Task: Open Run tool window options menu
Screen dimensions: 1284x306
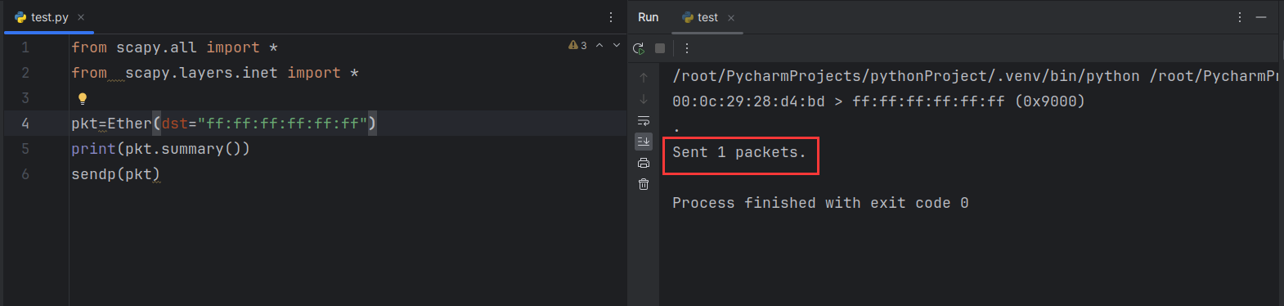Action: coord(1240,17)
